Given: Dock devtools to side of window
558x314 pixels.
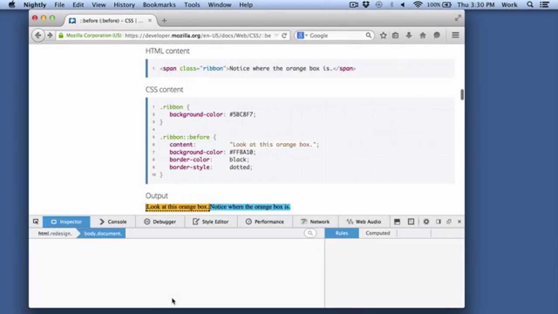Looking at the screenshot, I should 439,222.
